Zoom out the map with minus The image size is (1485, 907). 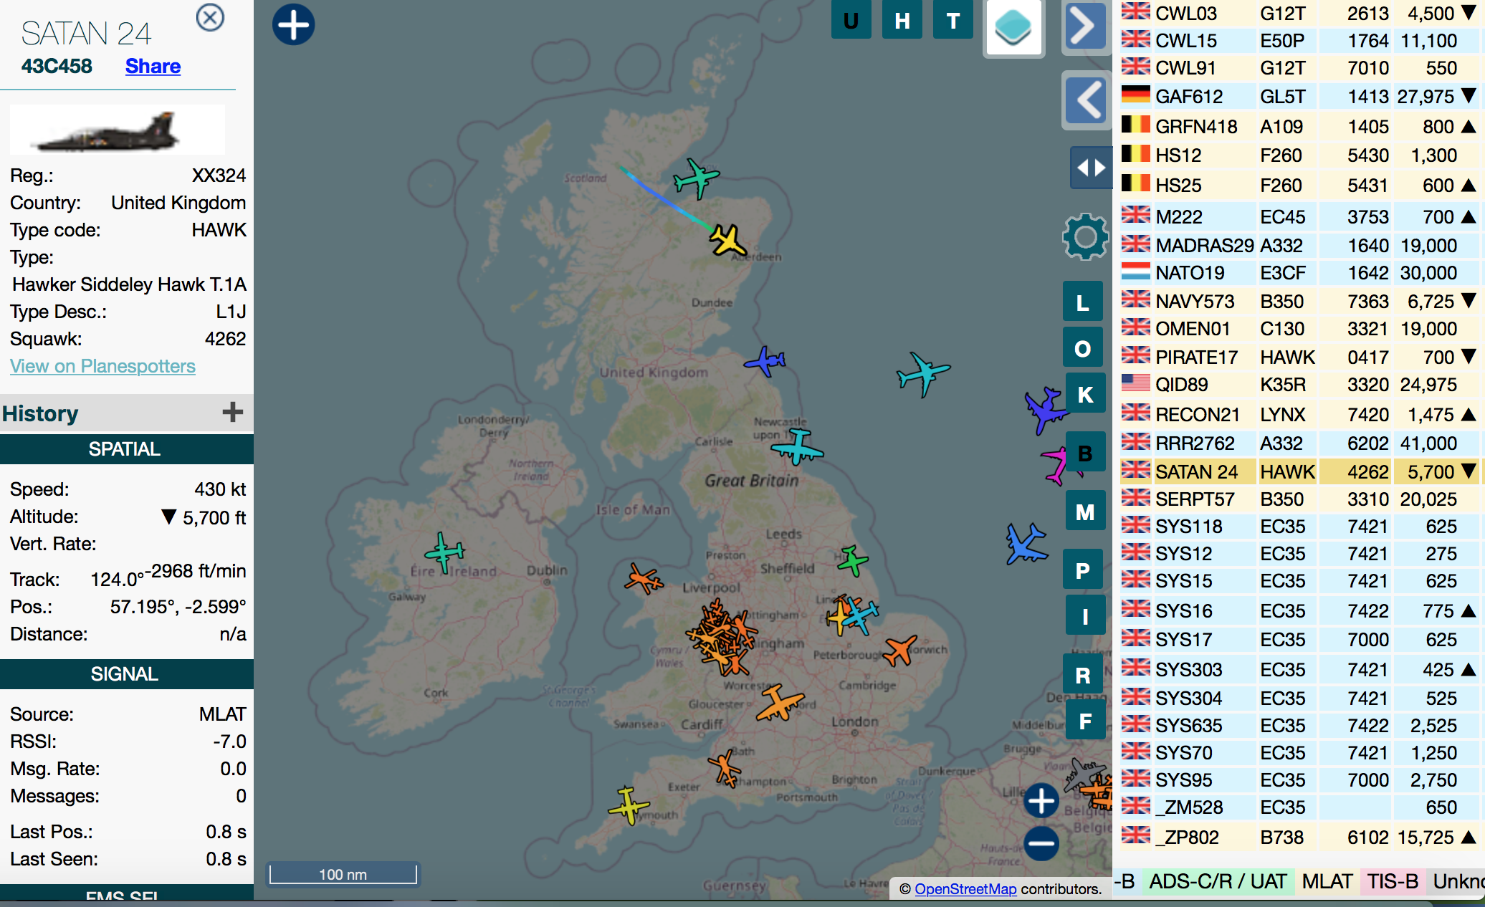point(1041,843)
